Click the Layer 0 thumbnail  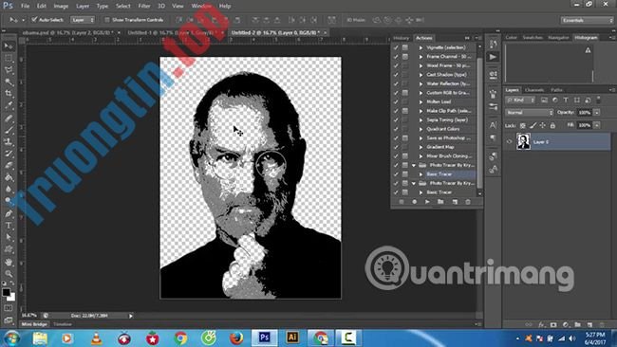point(523,142)
